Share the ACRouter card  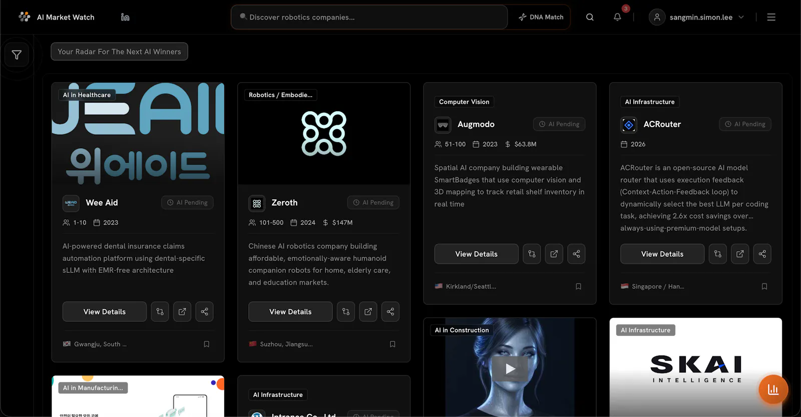762,254
